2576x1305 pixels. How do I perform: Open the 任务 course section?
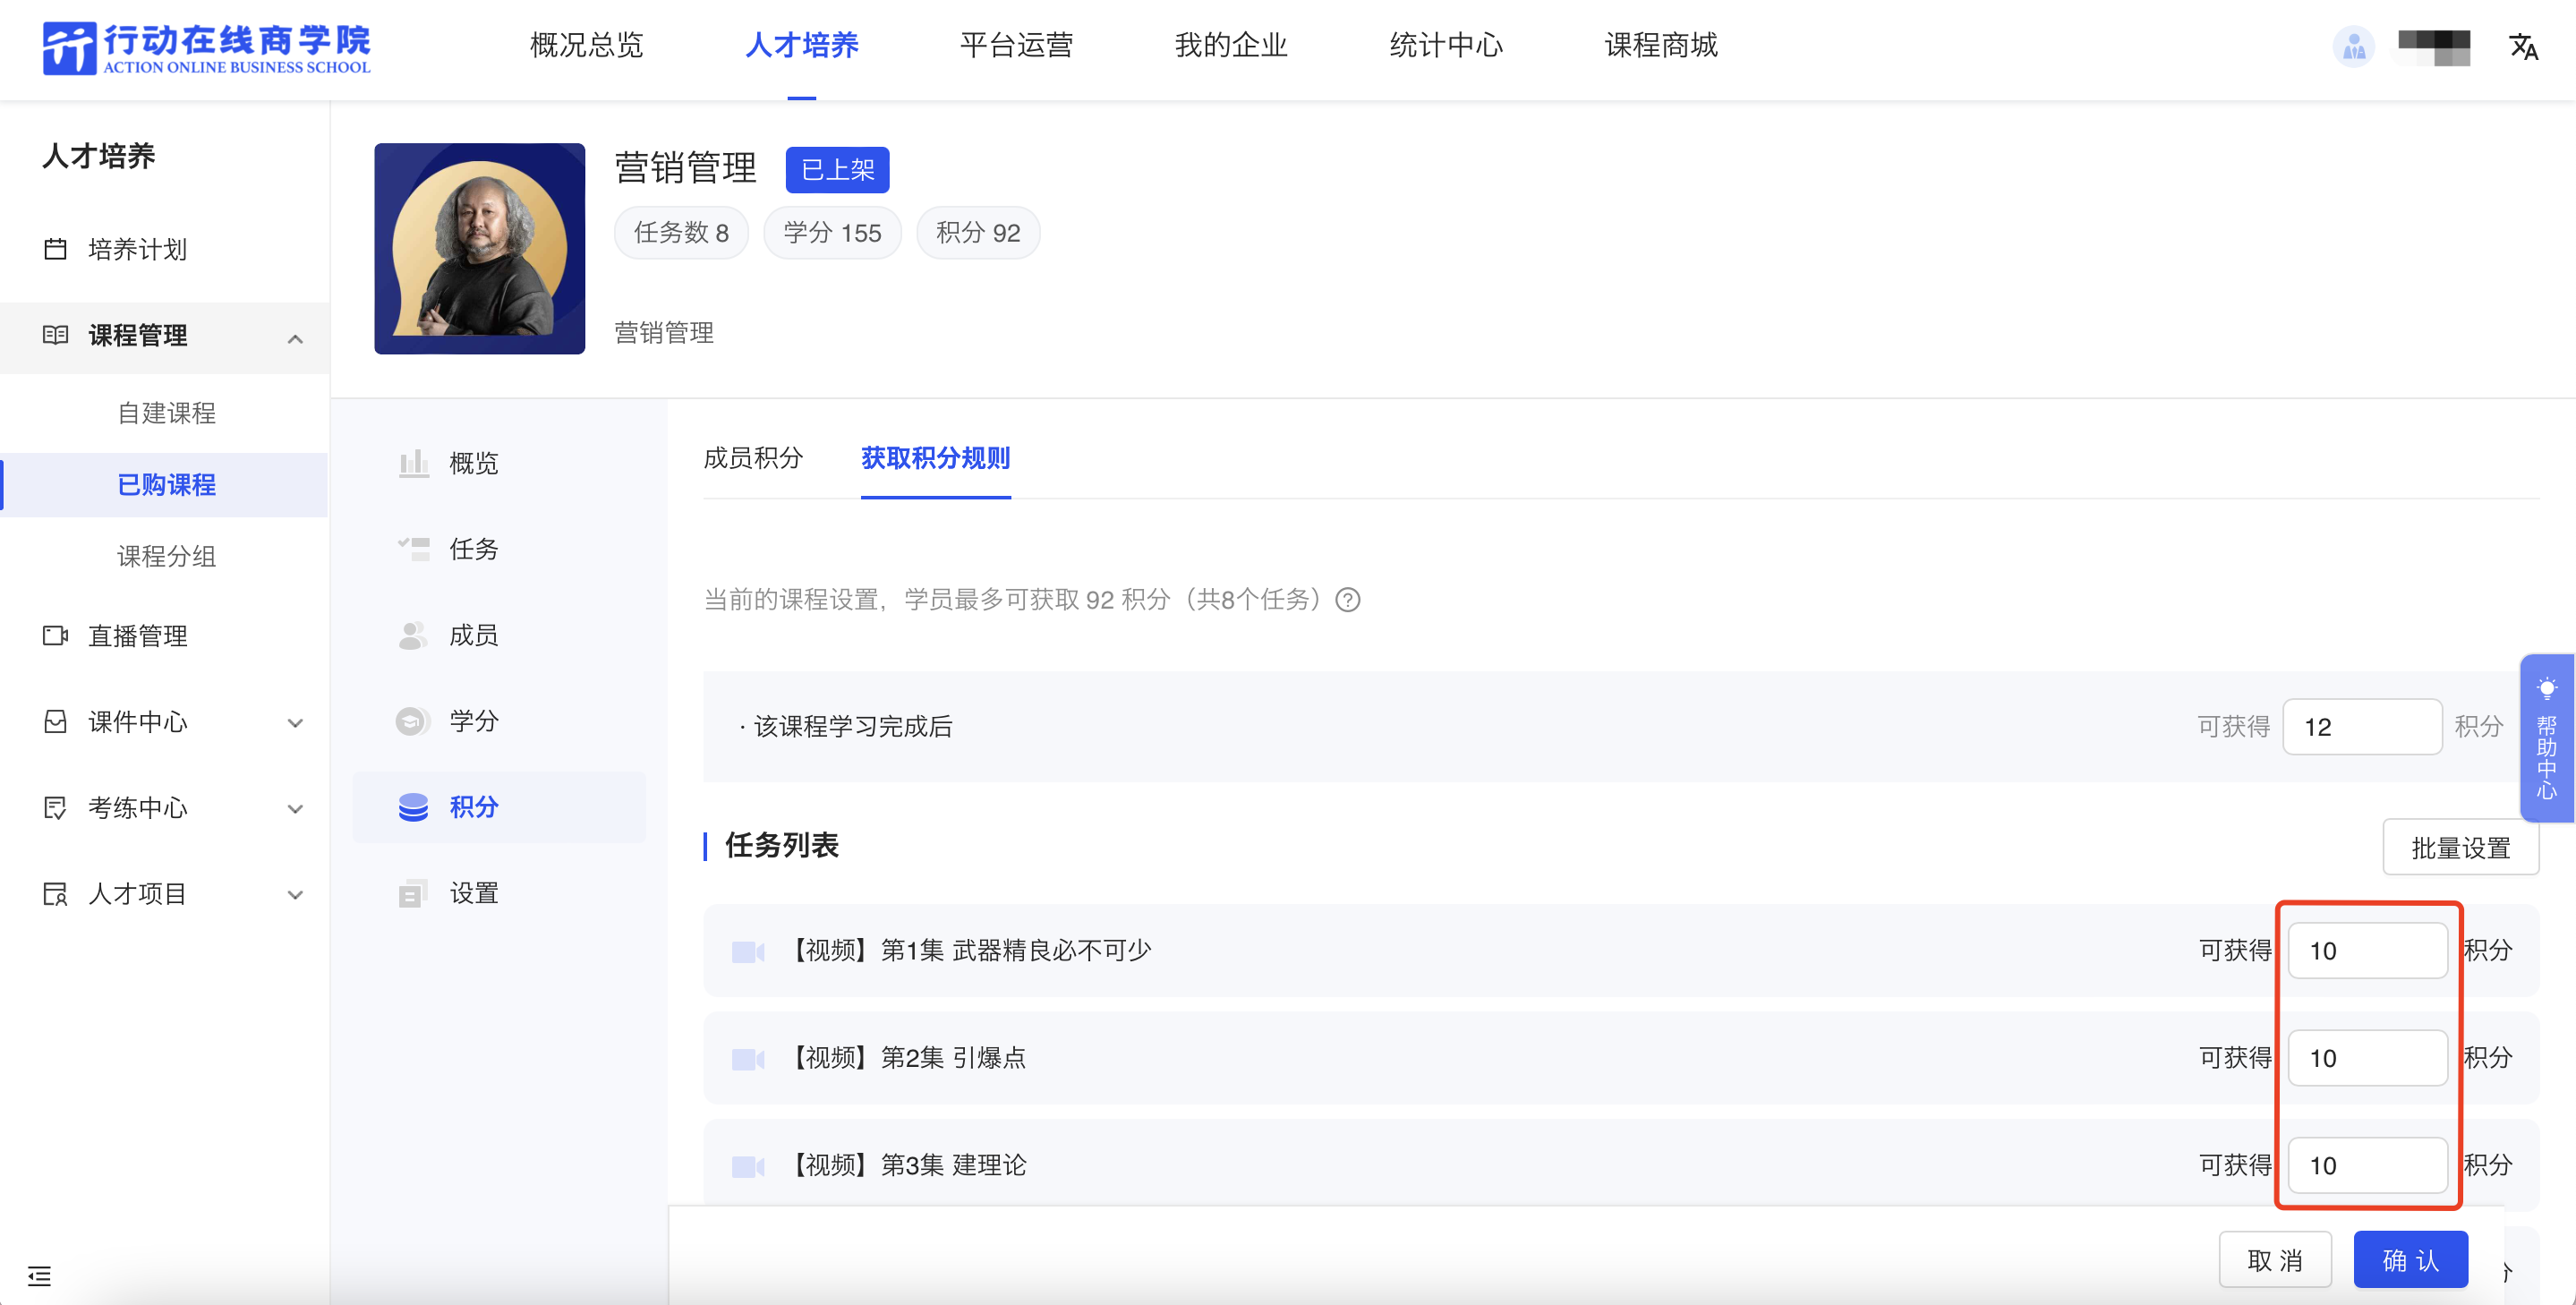473,549
